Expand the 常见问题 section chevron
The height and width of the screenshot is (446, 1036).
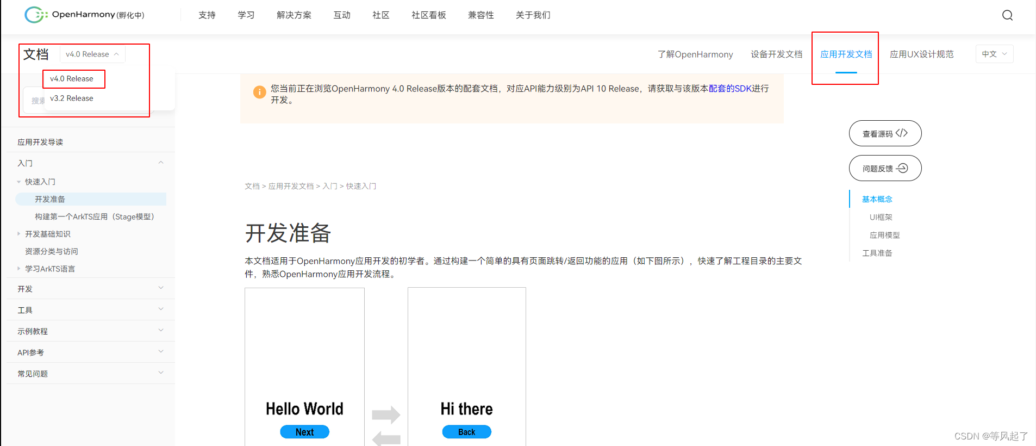(161, 373)
